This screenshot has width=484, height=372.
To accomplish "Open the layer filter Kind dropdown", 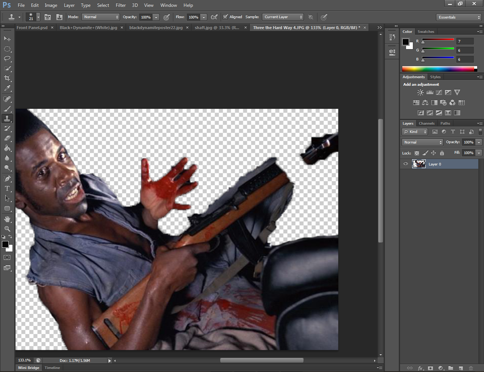I will tap(415, 132).
